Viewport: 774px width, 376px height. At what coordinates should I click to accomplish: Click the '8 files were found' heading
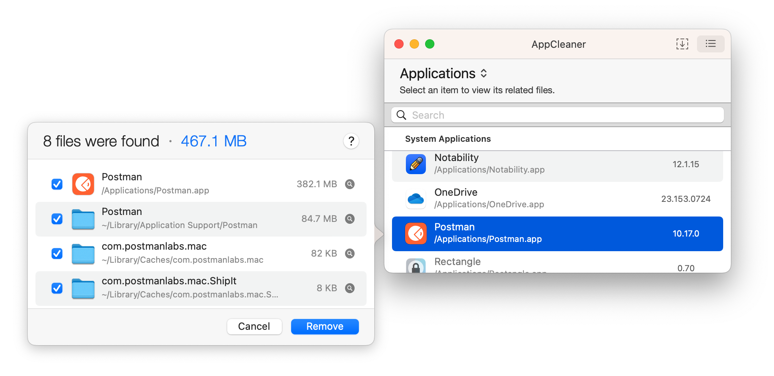tap(101, 141)
